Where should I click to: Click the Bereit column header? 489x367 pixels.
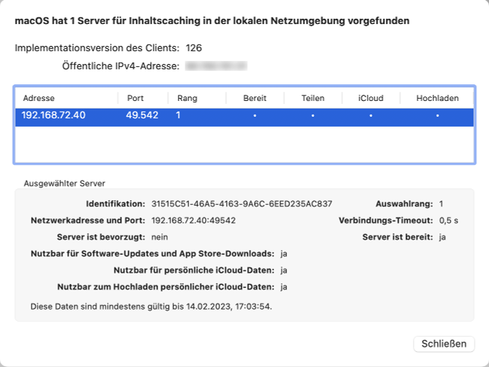pyautogui.click(x=255, y=98)
